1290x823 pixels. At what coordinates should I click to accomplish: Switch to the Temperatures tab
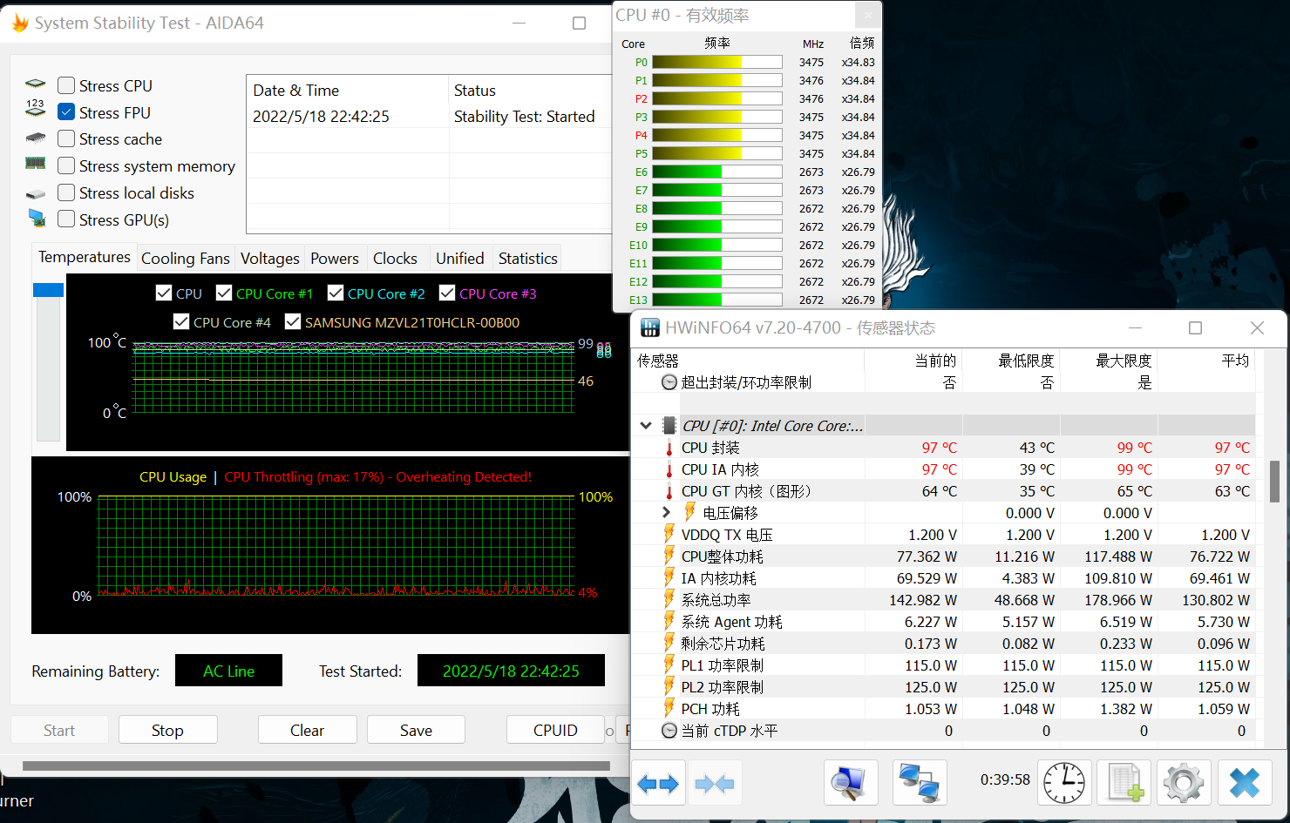point(85,257)
